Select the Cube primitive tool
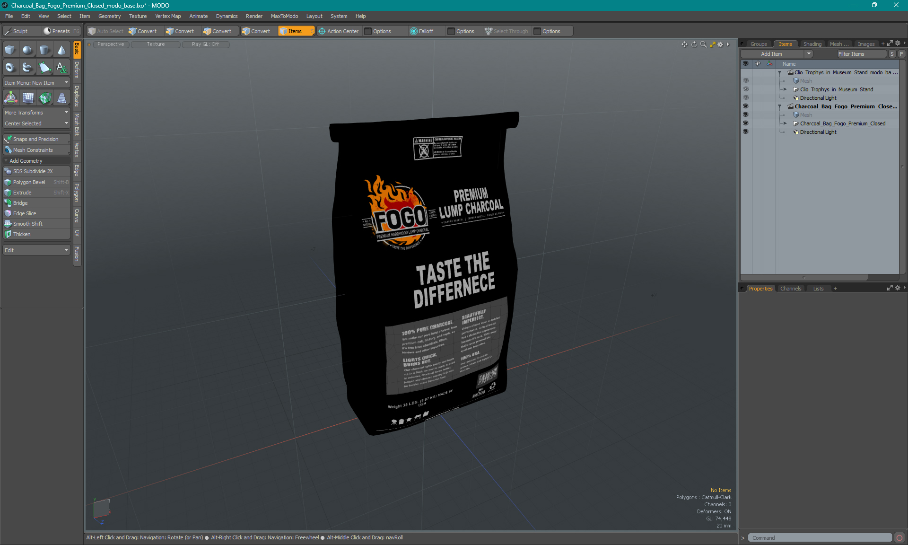The width and height of the screenshot is (908, 545). [x=10, y=50]
